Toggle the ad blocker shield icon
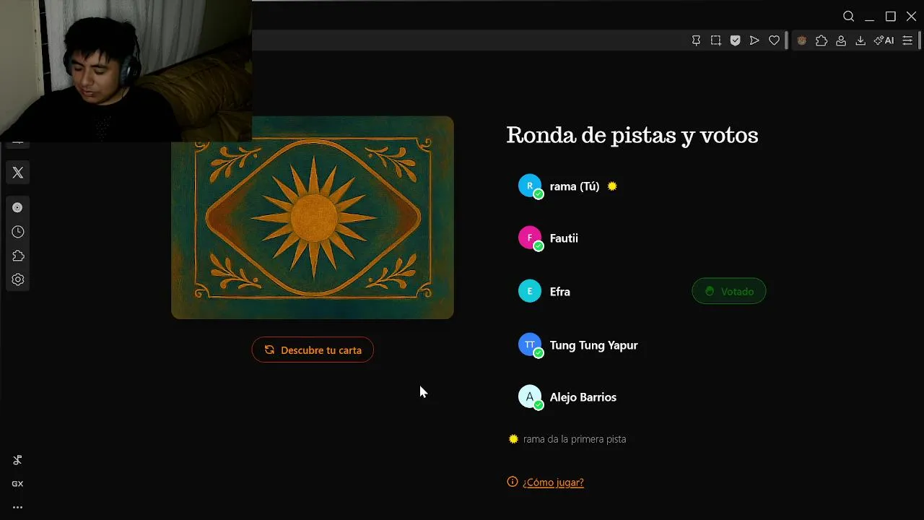Screen dimensions: 924x520 [735, 40]
